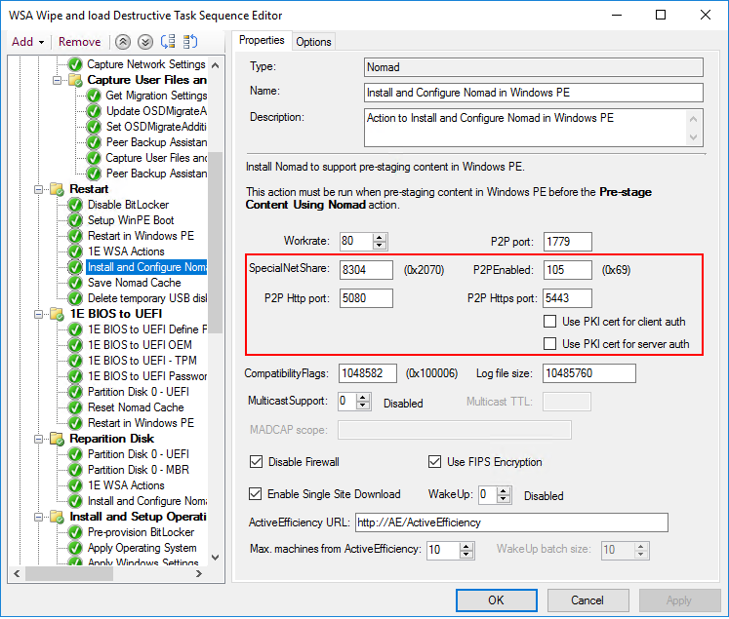Click the Expand All tree toolbar icon

167,42
